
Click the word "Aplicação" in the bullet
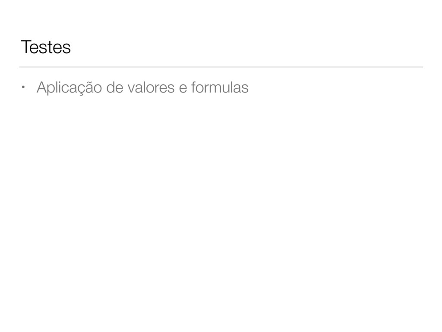point(69,88)
